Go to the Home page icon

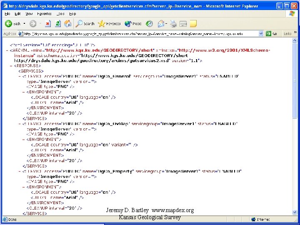68,24
